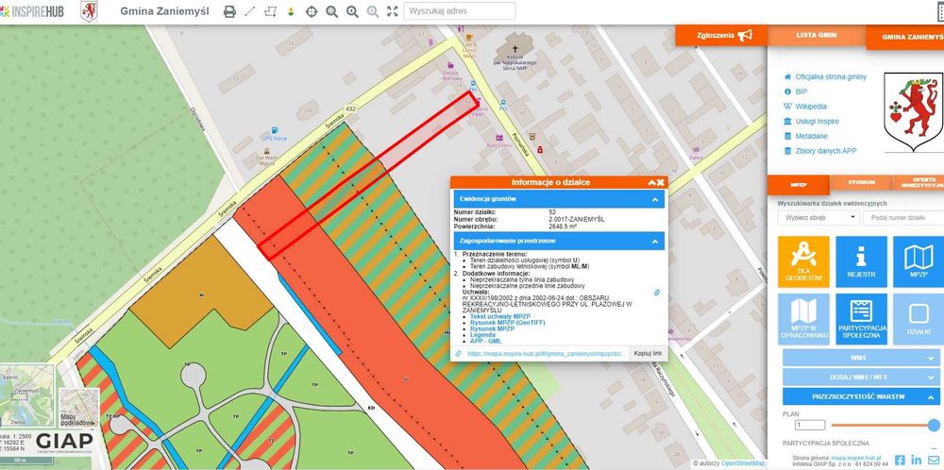Open Tekst uchwały MPZP link
This screenshot has width=944, height=470.
[500, 316]
